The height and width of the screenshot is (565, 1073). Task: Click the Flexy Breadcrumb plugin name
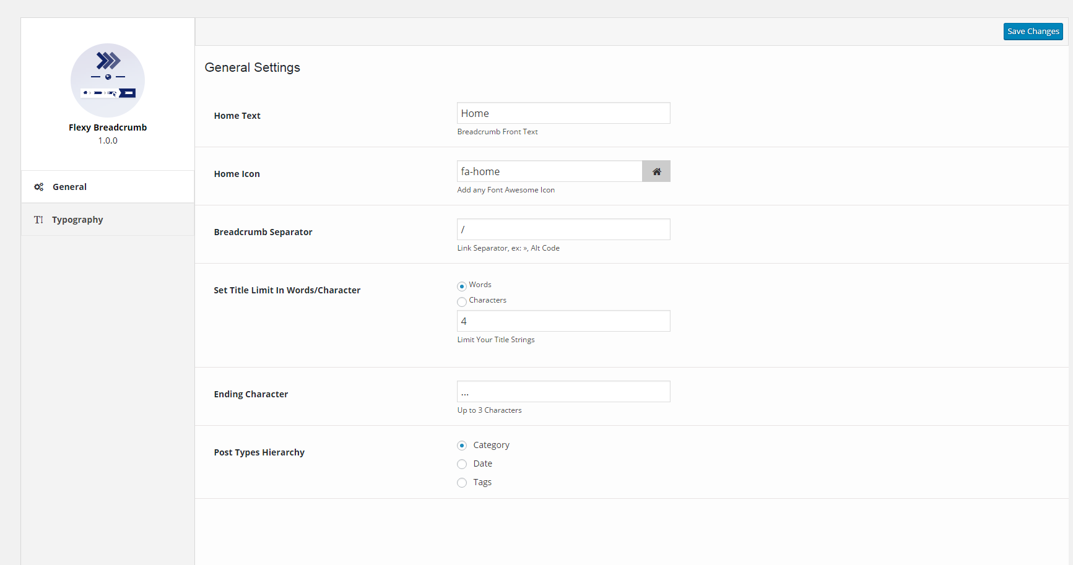click(108, 127)
